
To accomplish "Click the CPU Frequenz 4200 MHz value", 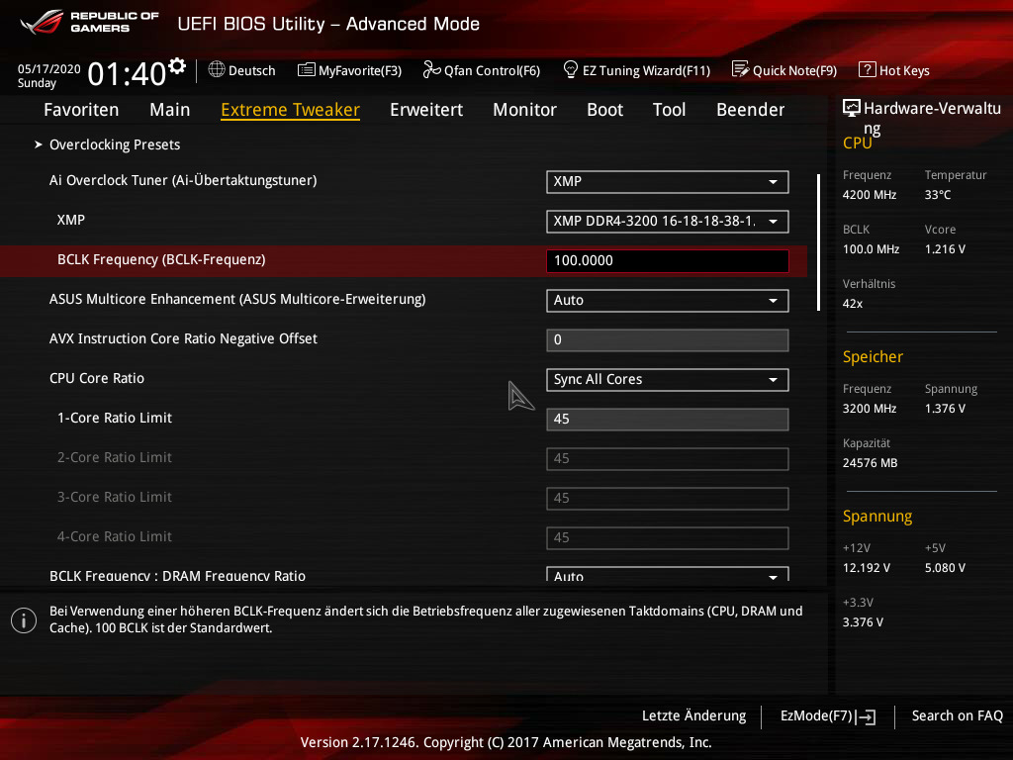I will point(869,195).
